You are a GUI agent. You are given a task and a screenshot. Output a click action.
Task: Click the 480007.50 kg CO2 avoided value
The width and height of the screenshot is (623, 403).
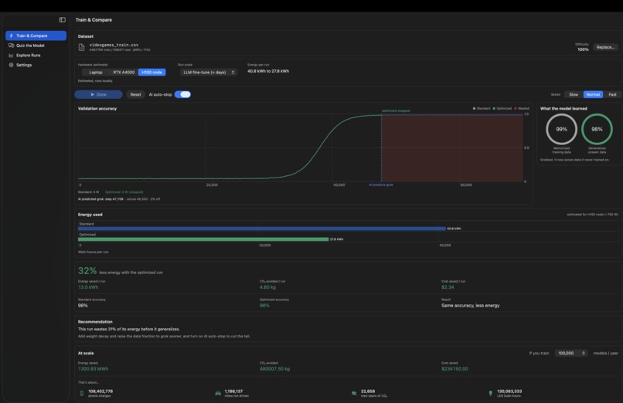pyautogui.click(x=274, y=369)
